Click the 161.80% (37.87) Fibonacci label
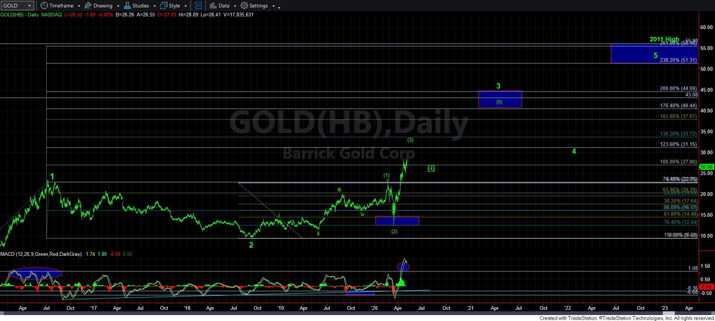 click(678, 117)
